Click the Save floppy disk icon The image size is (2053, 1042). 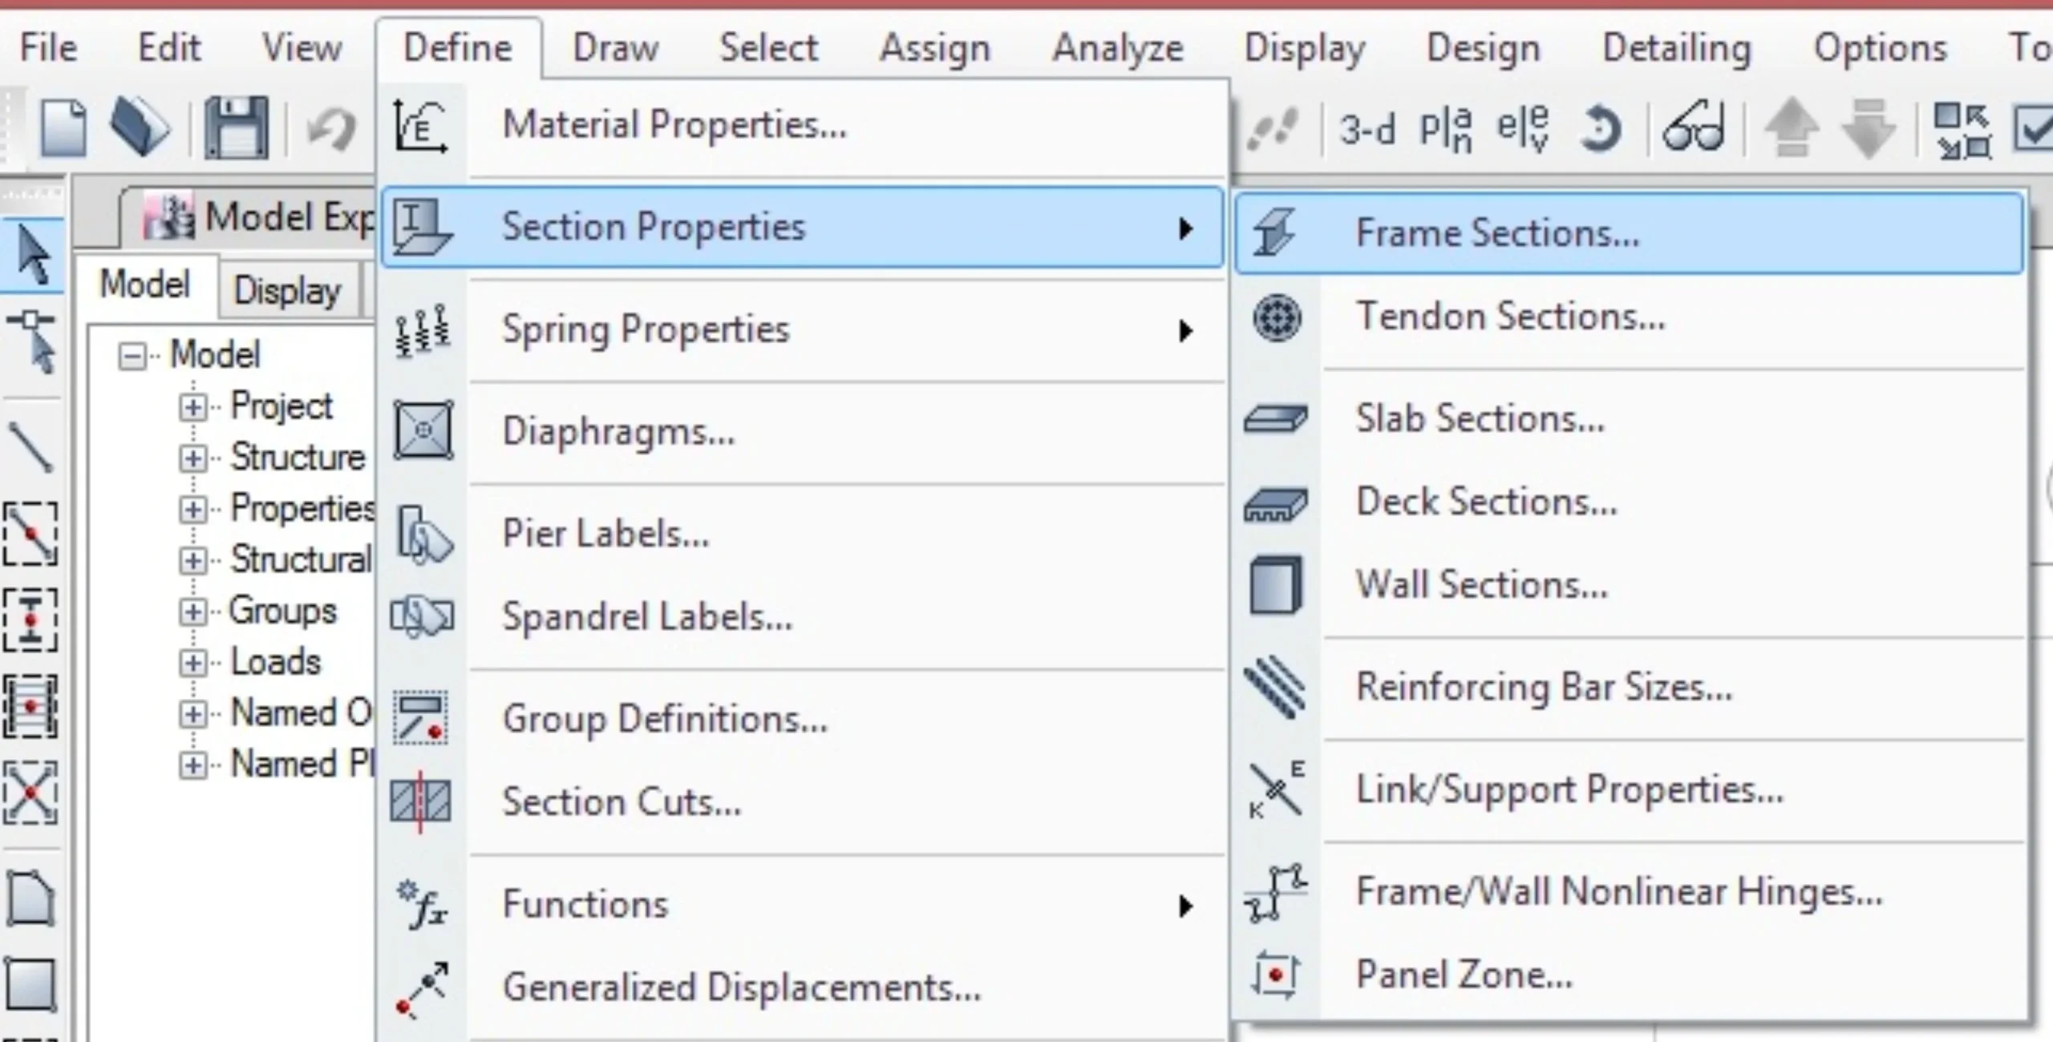[236, 128]
